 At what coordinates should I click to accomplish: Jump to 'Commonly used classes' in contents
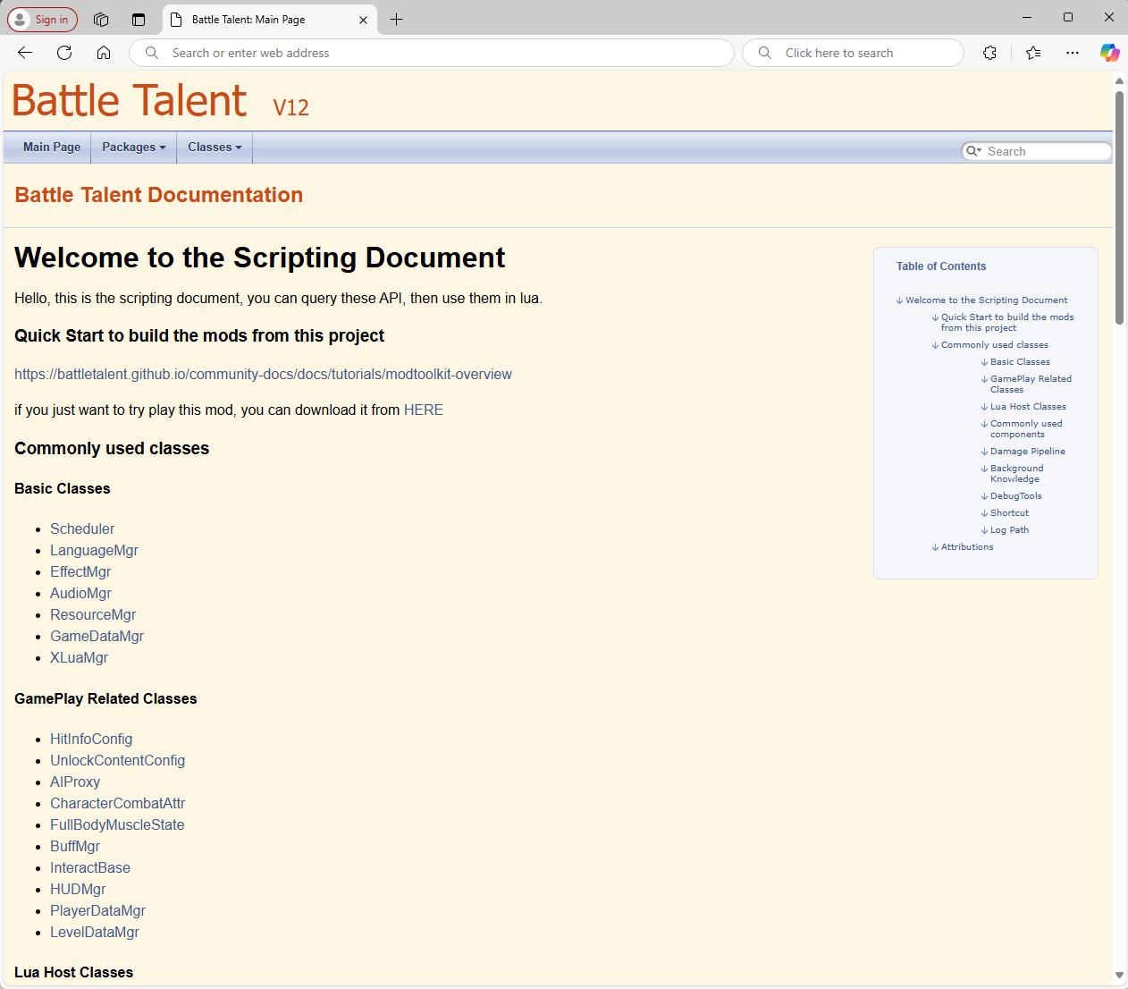coord(995,345)
